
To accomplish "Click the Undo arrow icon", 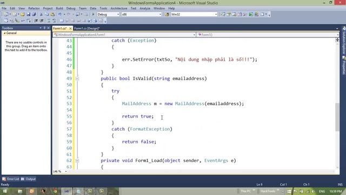I will coord(60,15).
